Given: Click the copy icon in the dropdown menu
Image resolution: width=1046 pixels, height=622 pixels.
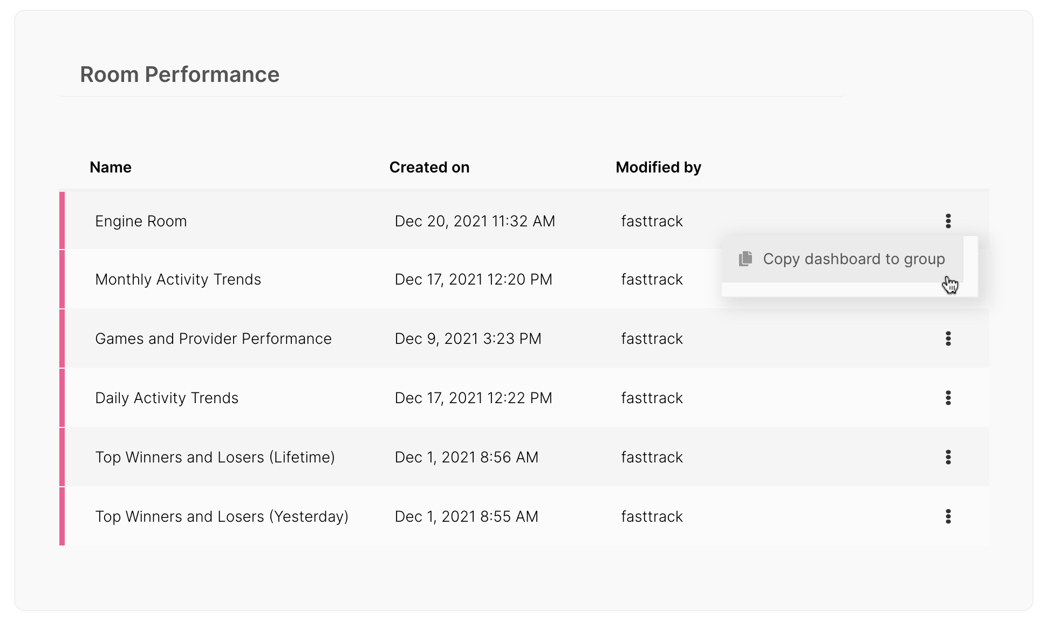Looking at the screenshot, I should coord(746,259).
